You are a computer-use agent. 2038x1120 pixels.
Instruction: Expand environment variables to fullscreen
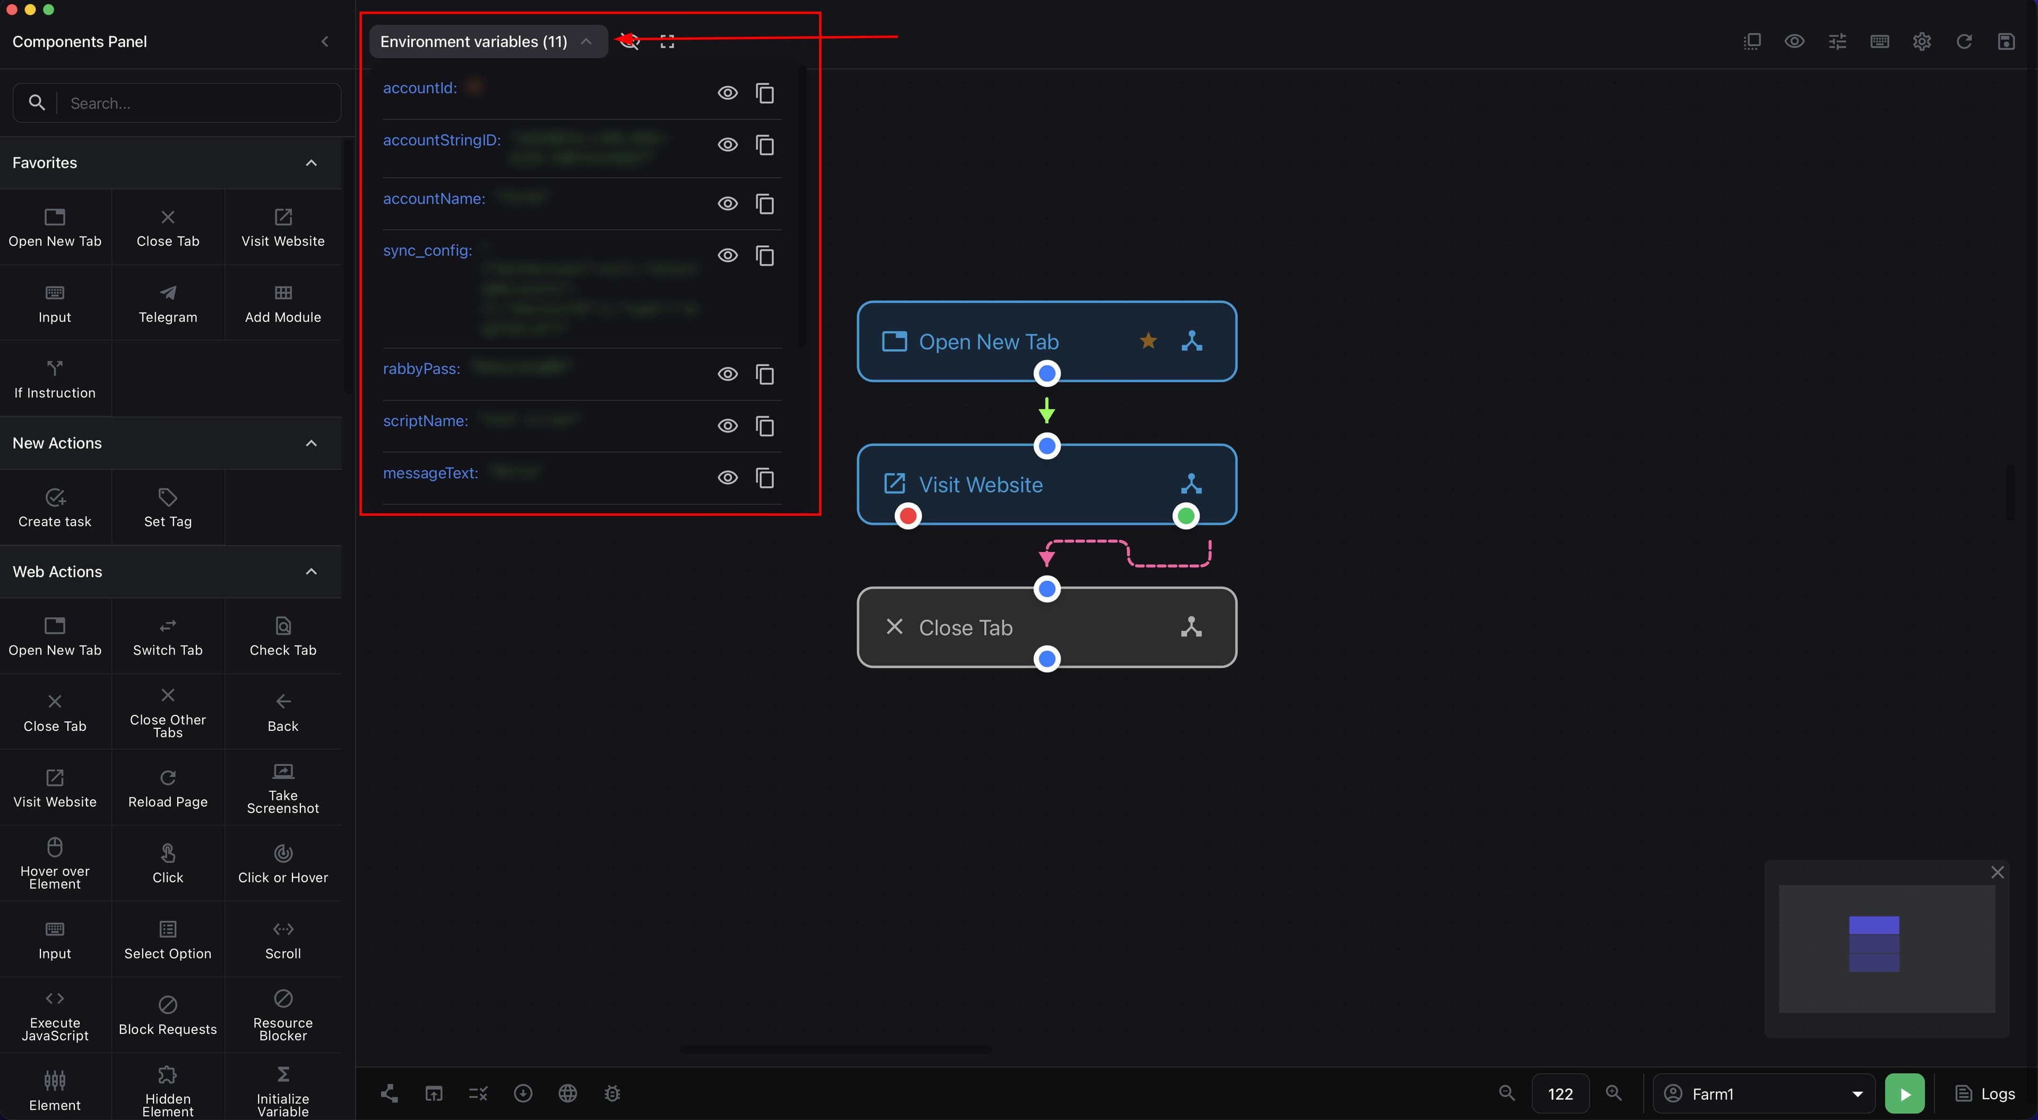click(667, 42)
